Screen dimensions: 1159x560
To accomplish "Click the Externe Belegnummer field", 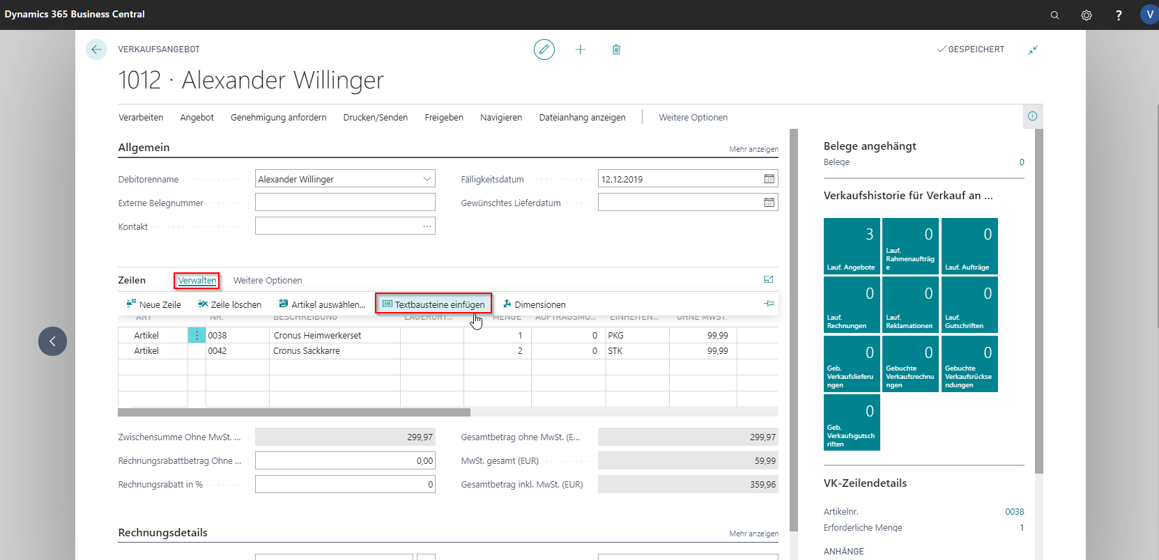I will point(345,202).
